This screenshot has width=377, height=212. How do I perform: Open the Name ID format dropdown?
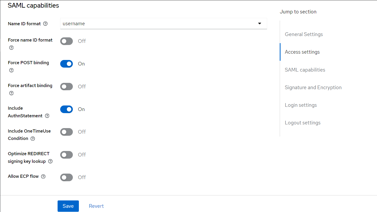click(163, 24)
